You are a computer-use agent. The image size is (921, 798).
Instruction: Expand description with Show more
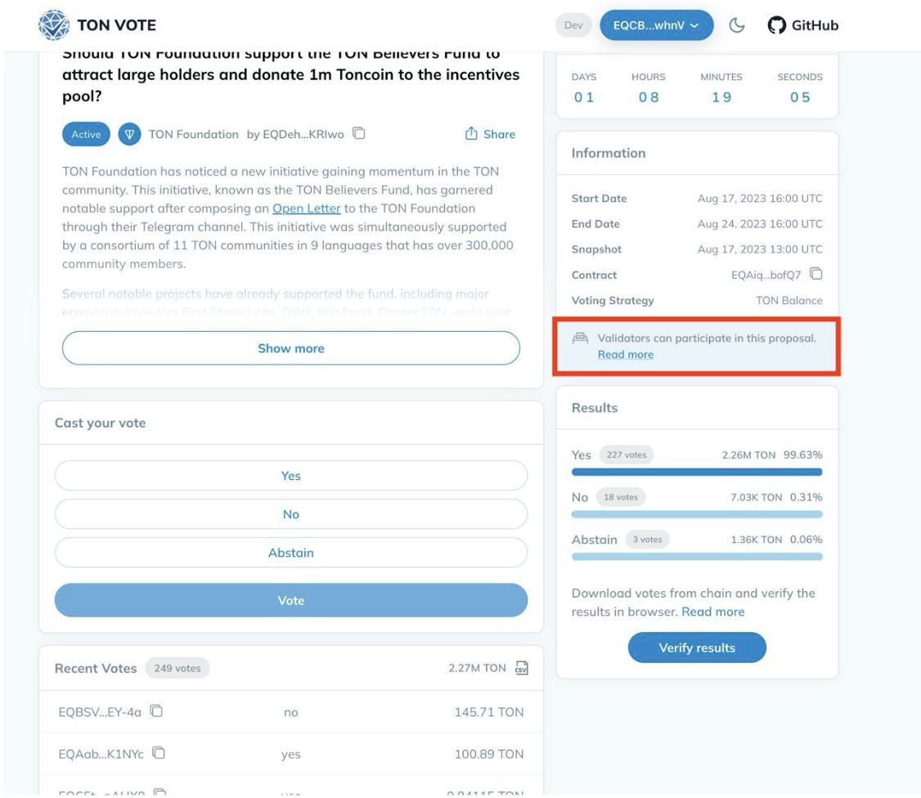click(290, 348)
